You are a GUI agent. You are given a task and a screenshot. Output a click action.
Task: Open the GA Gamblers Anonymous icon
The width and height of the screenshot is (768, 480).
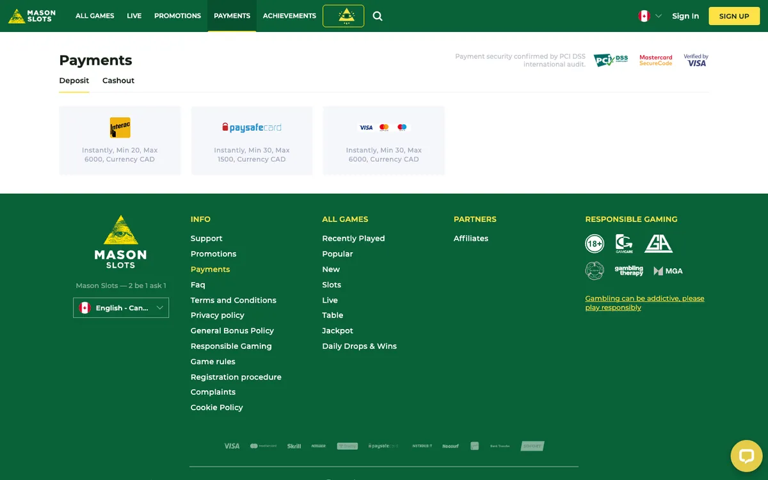point(658,244)
